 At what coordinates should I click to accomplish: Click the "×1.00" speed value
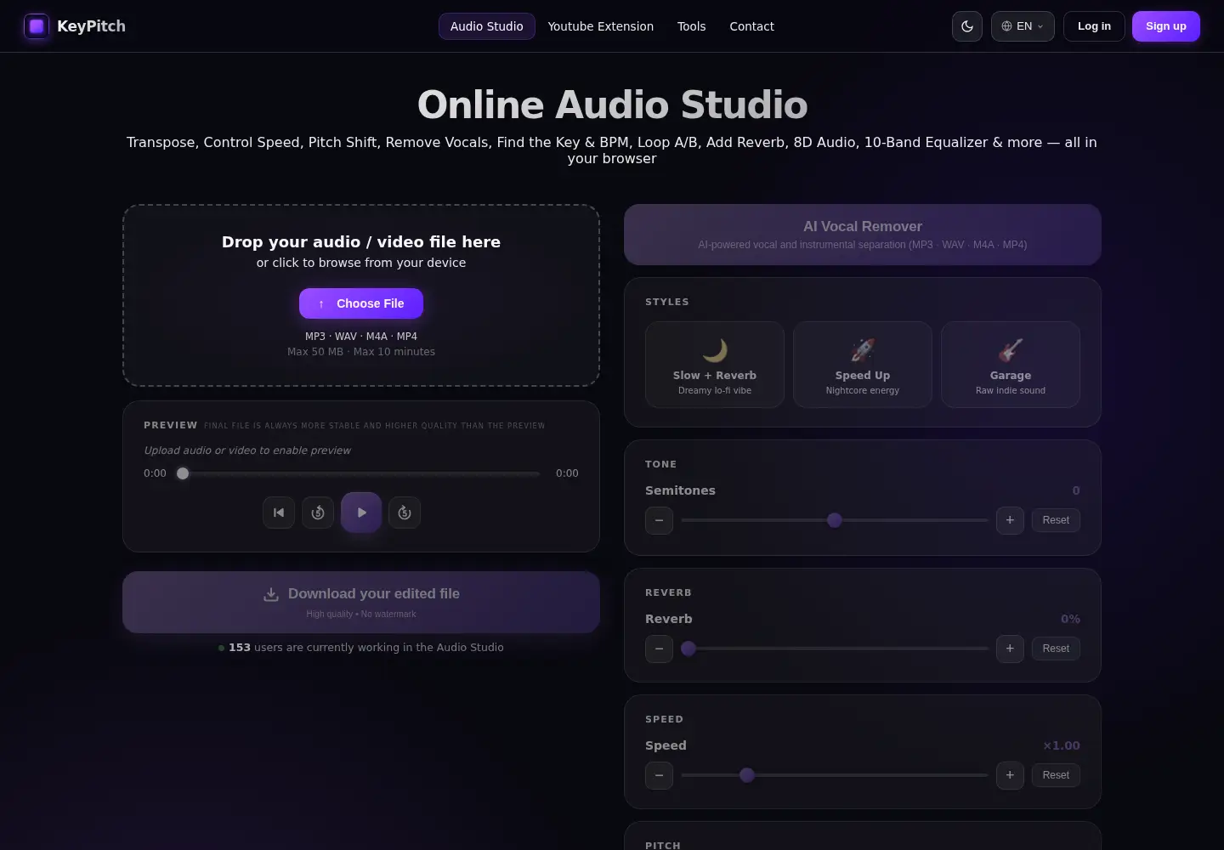pyautogui.click(x=1062, y=745)
